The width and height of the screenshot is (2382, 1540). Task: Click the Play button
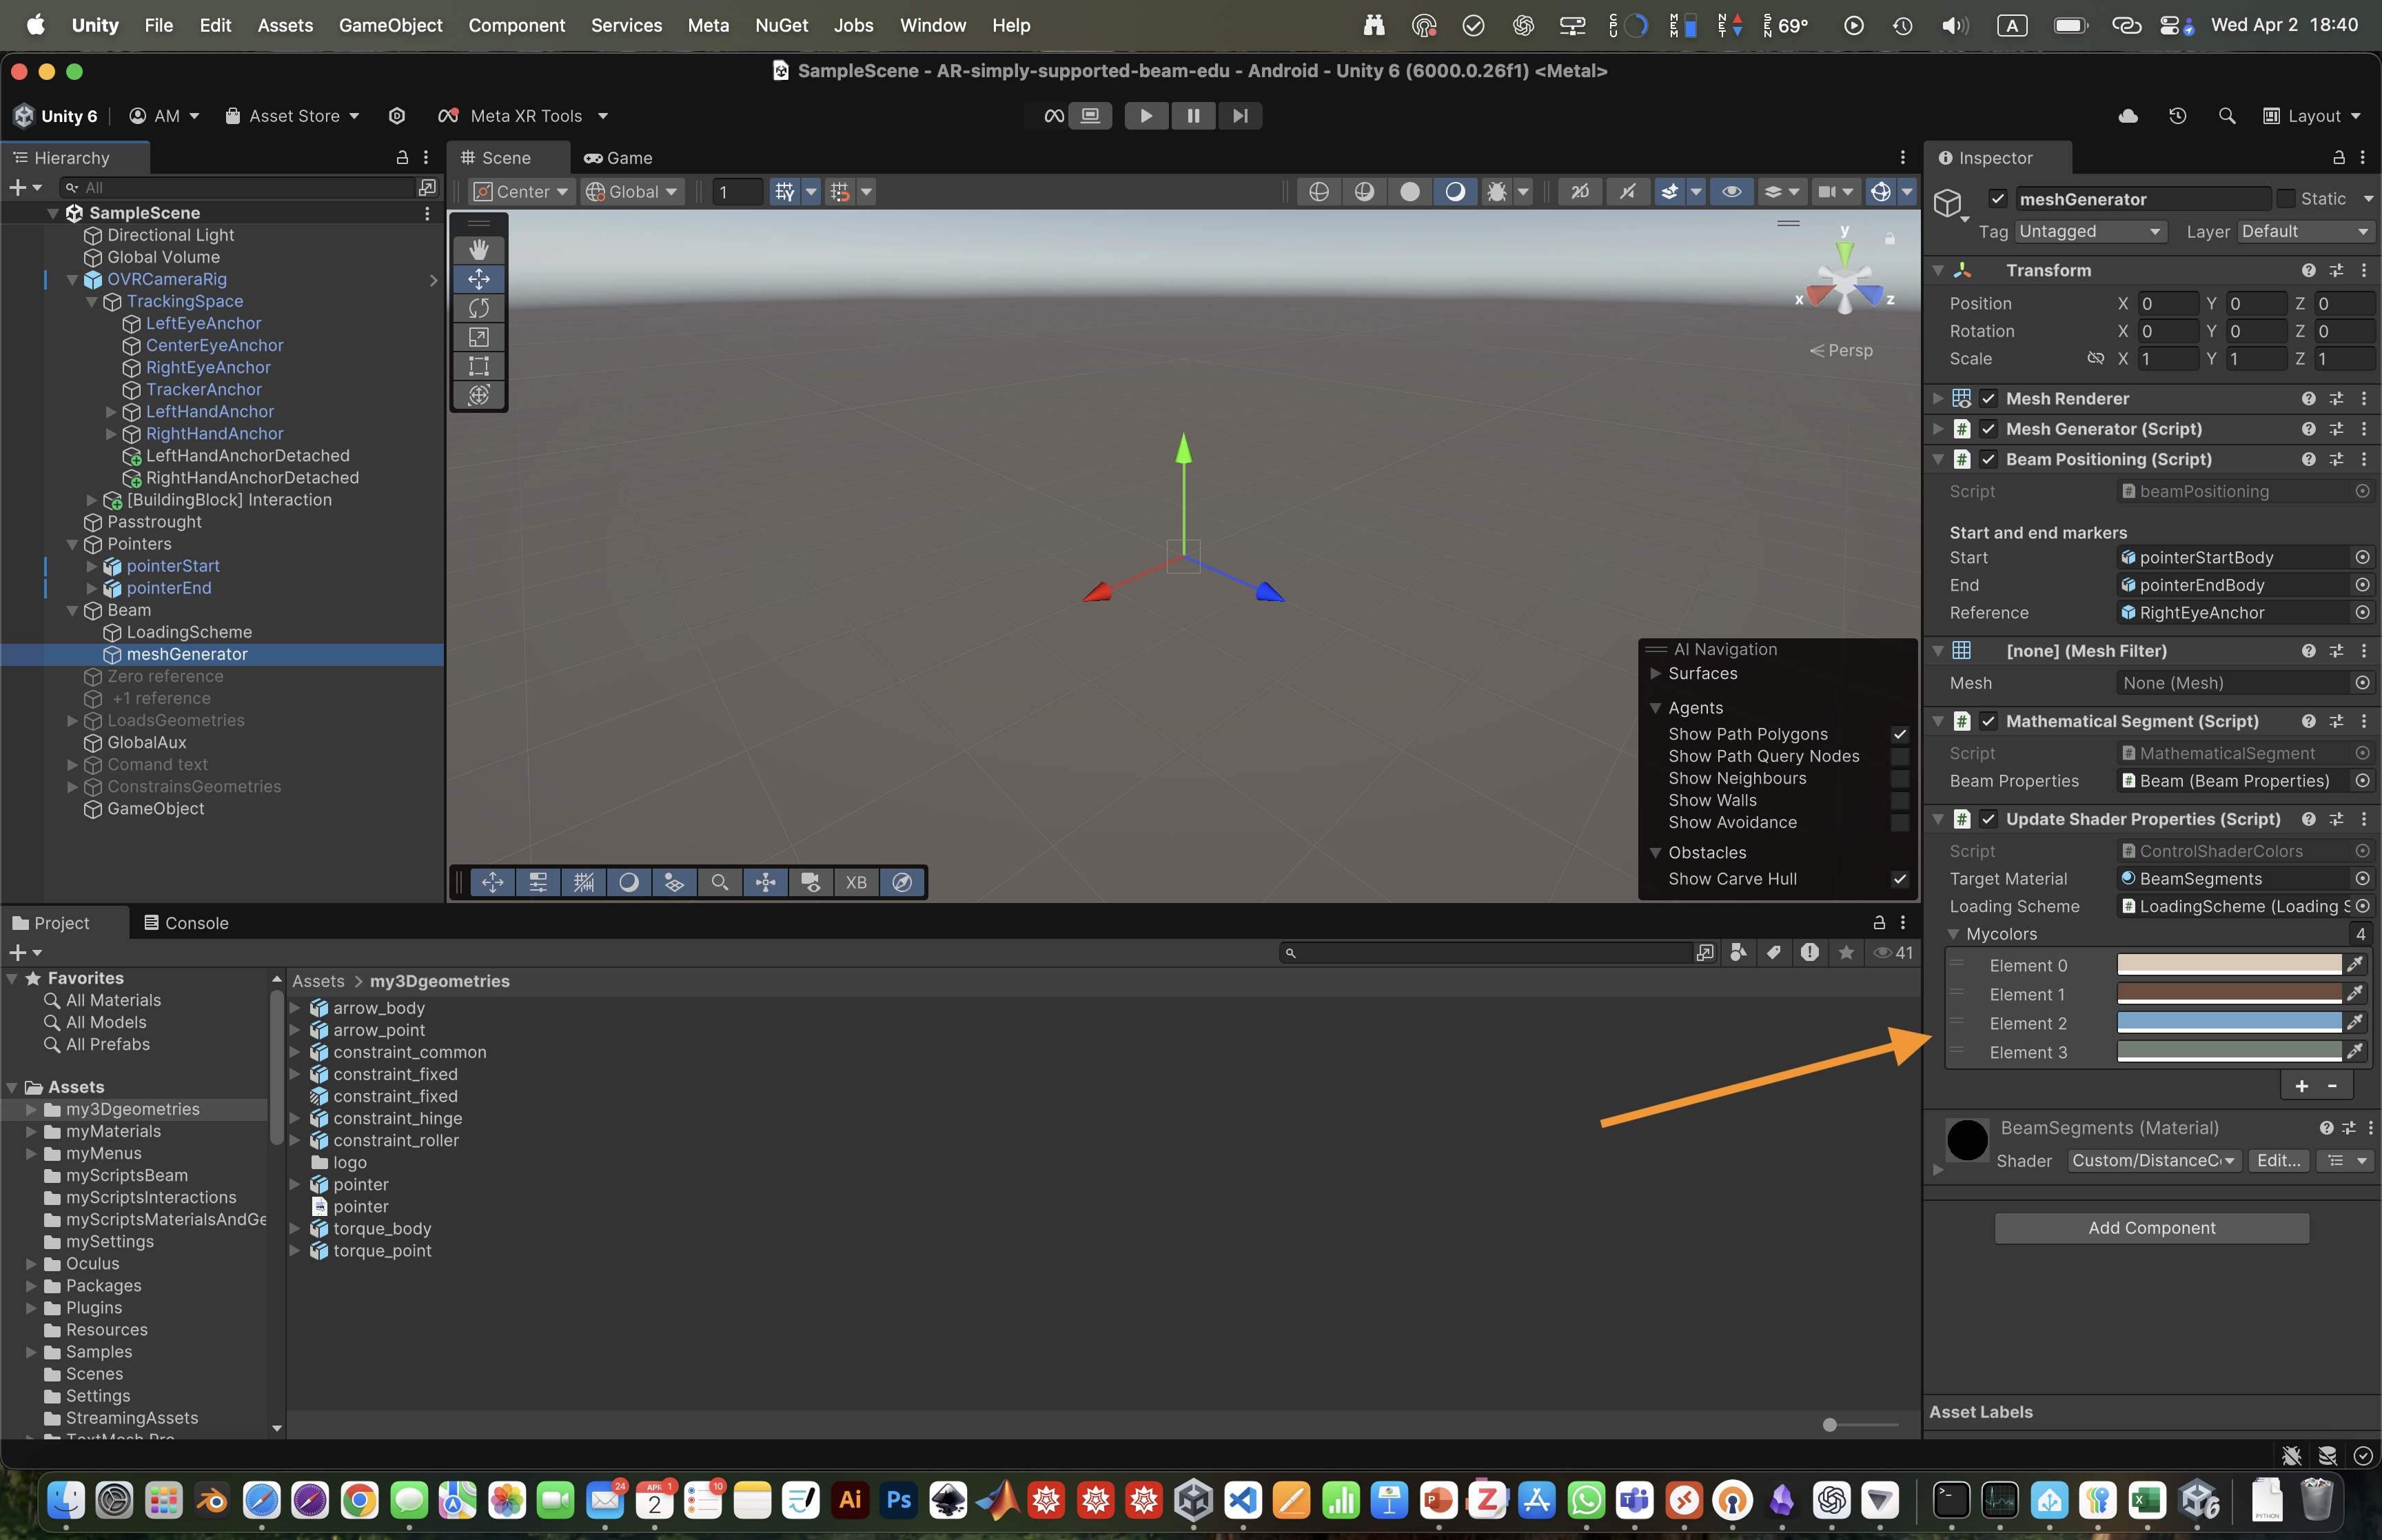tap(1146, 116)
